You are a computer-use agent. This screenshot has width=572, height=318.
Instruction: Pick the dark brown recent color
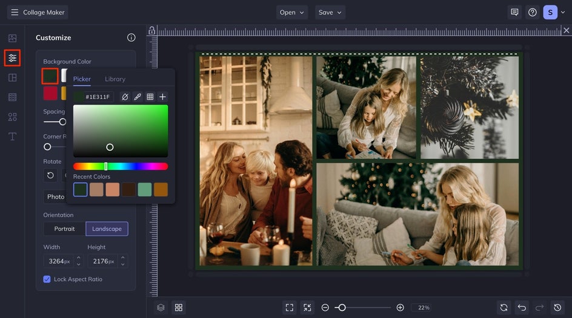[128, 190]
